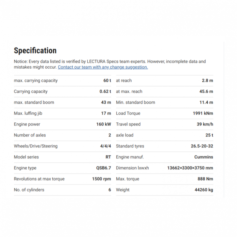This screenshot has height=237, width=237.
Task: Select the 'max. carrying capacity' row label
Action: pyautogui.click(x=36, y=81)
